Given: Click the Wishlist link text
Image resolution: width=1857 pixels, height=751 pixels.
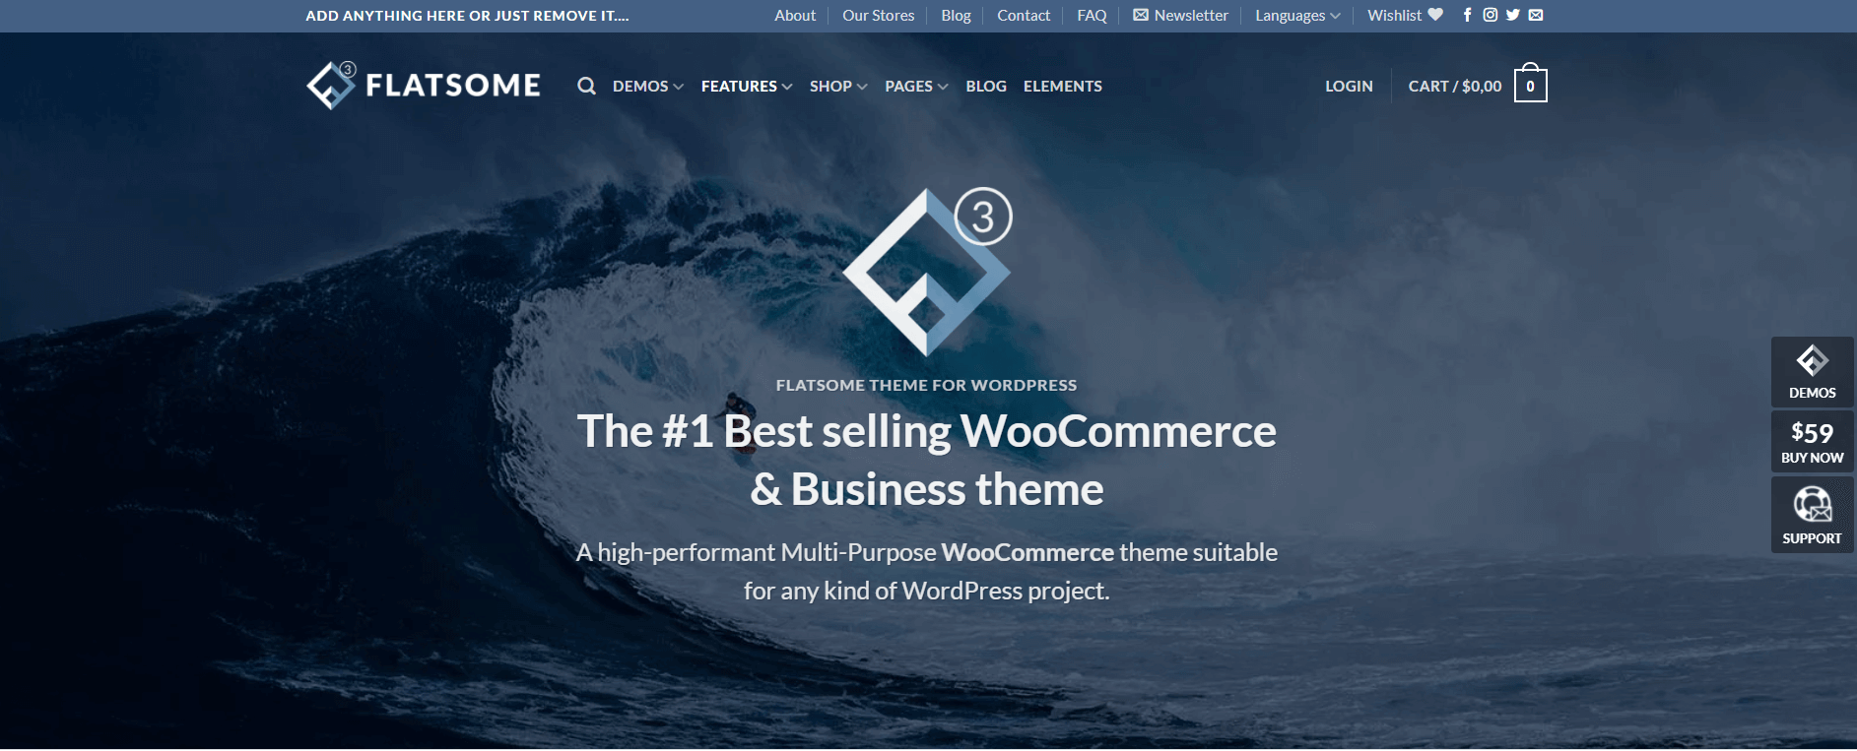Looking at the screenshot, I should click(1394, 15).
